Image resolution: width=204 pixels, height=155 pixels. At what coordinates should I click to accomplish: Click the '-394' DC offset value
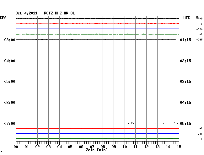point(199,29)
